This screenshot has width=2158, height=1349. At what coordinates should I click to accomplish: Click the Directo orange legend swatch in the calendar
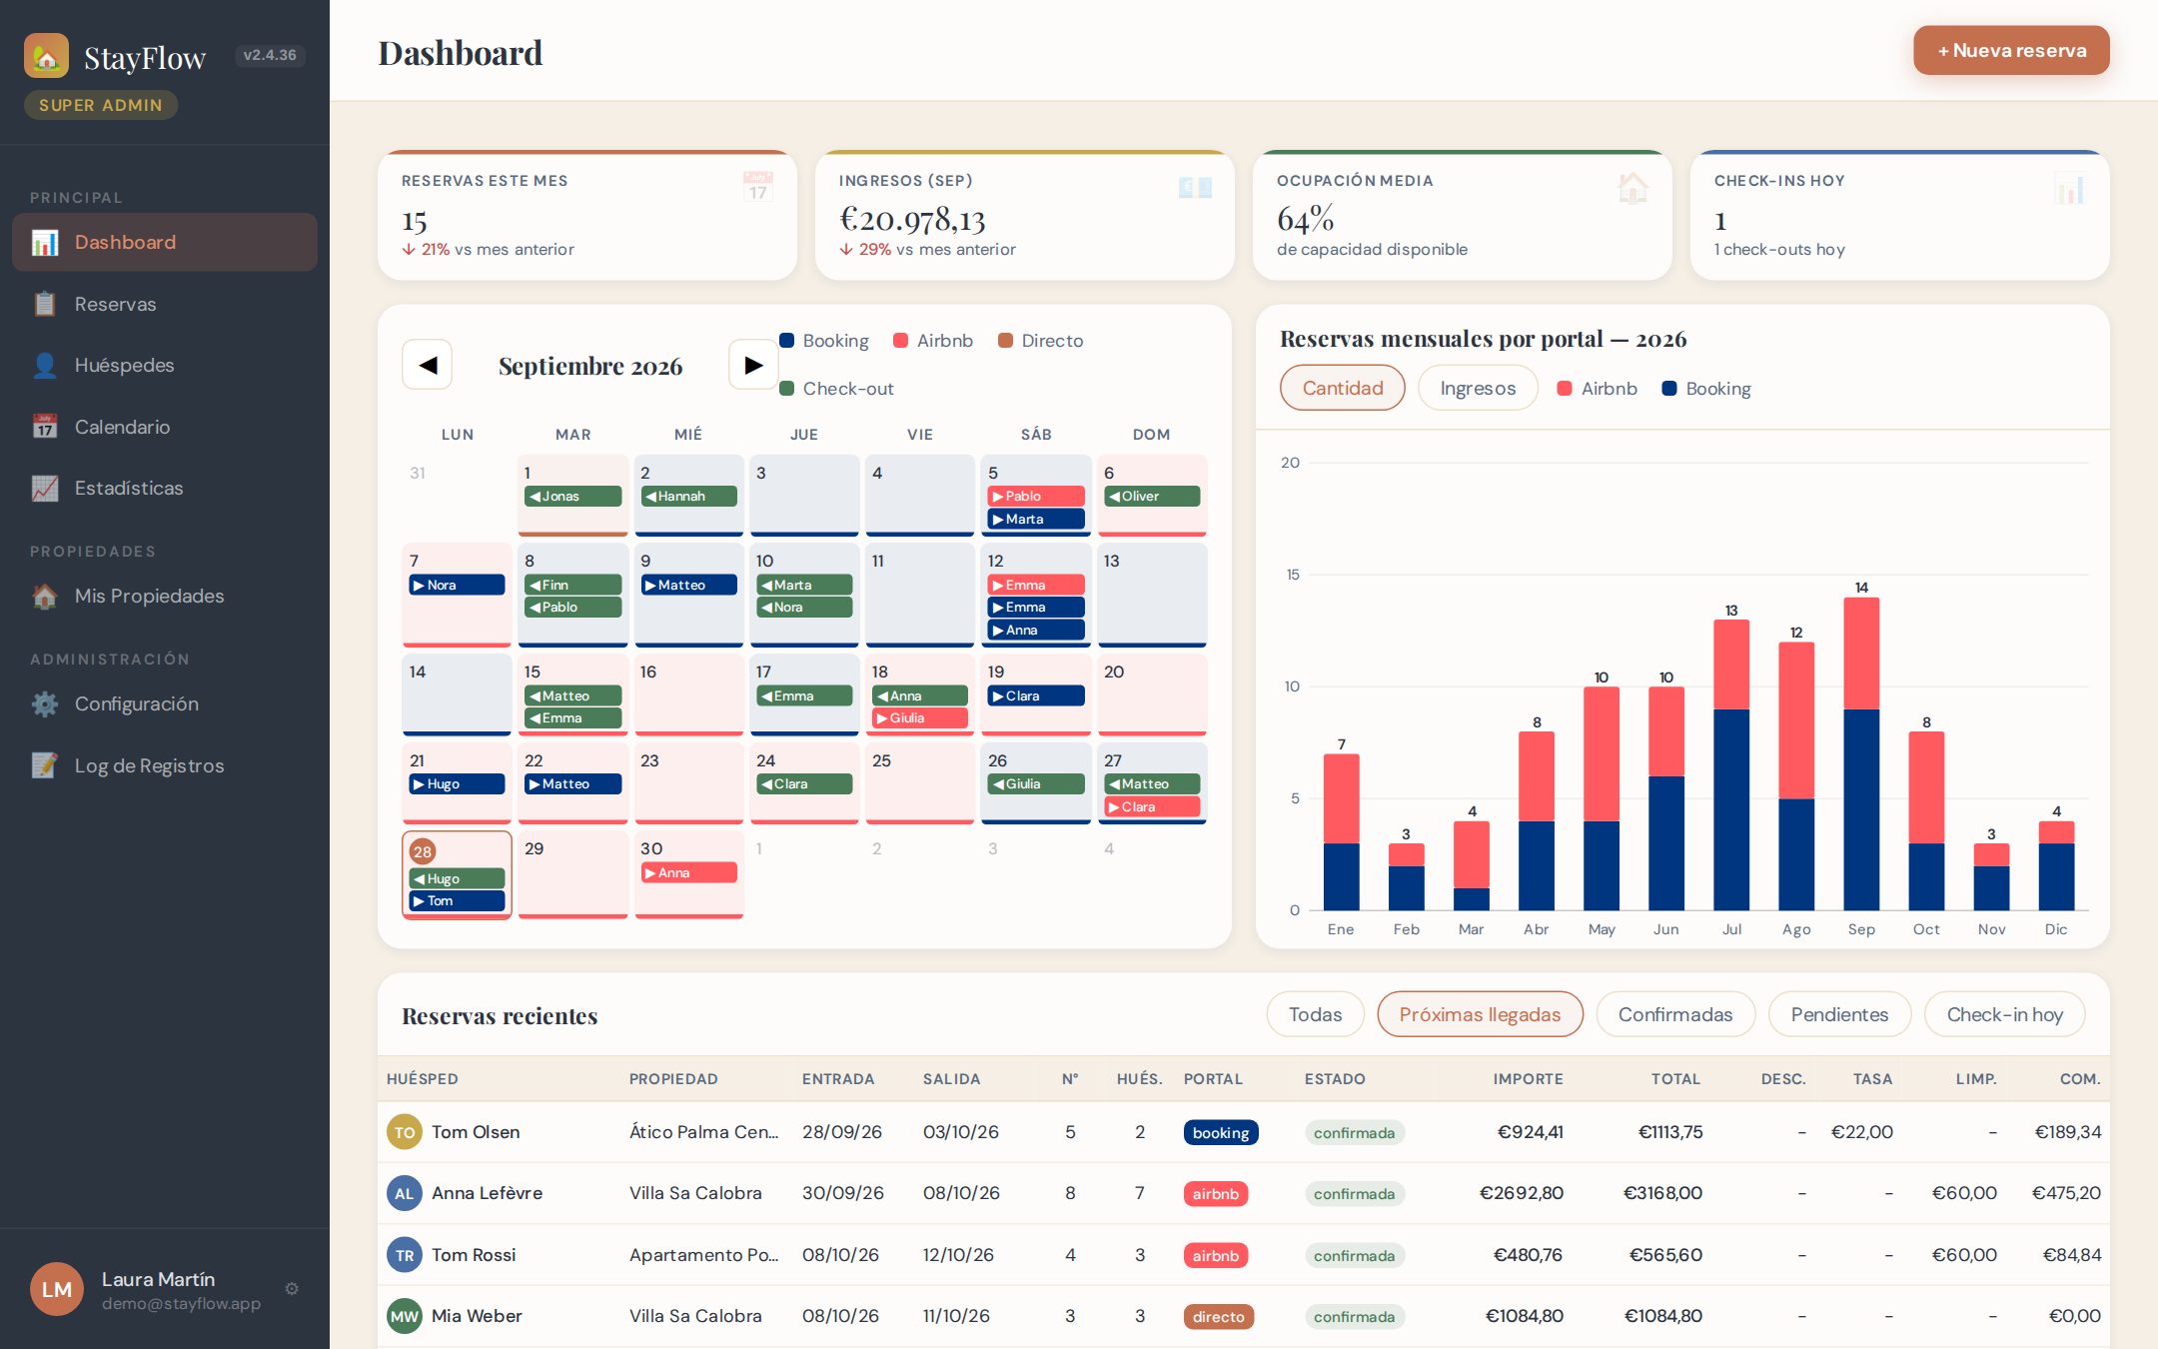tap(1005, 341)
